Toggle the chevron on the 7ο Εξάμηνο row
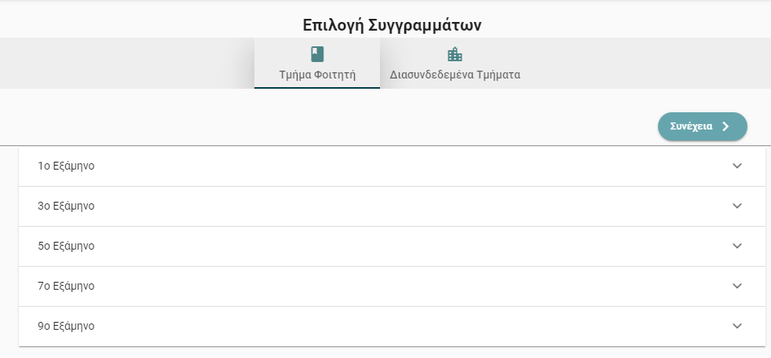The image size is (771, 358). click(737, 286)
